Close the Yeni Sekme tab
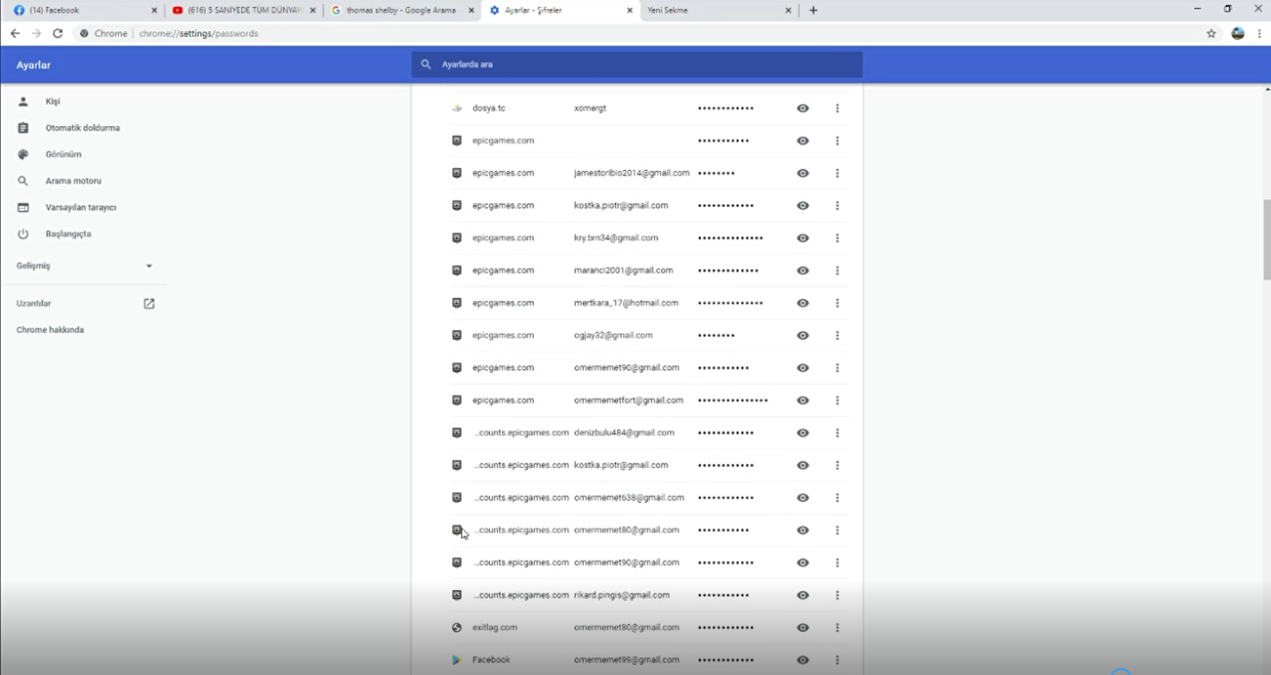 pos(788,11)
